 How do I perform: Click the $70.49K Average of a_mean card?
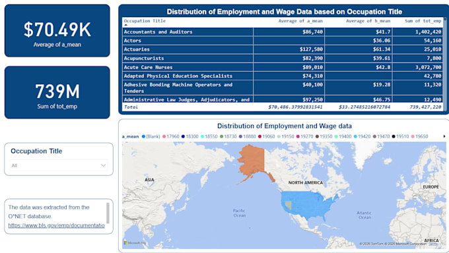(57, 30)
